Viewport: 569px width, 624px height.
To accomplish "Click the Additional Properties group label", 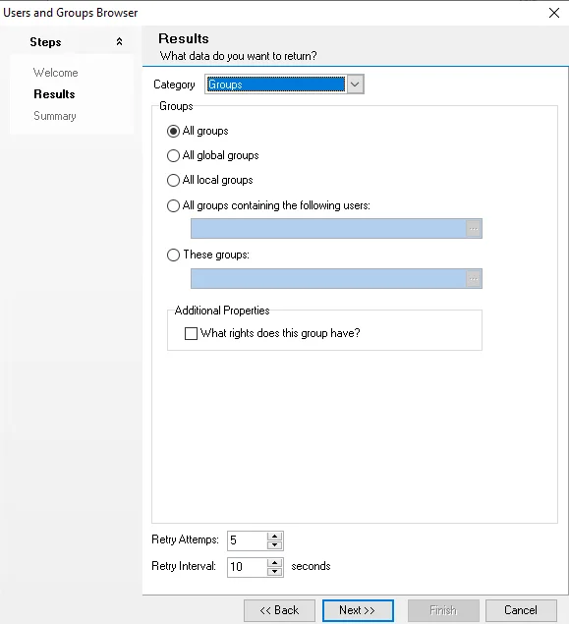I will 222,311.
